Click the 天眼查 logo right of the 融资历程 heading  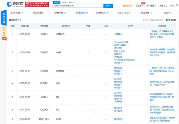point(171,20)
